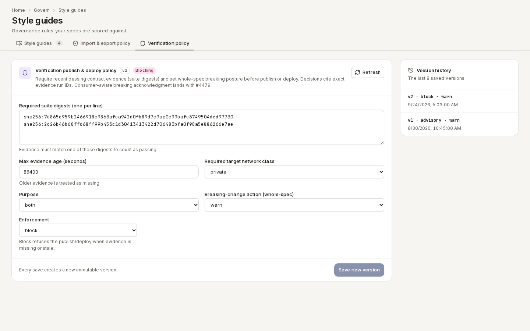Click the Style guides tab book icon
Screen dimensions: 530x331
click(x=19, y=43)
